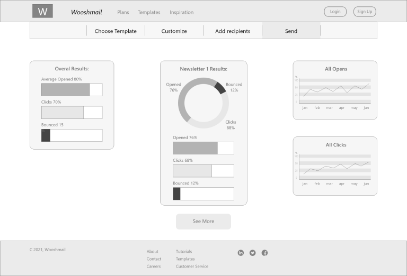
Task: Open the Inspiration menu item
Action: pyautogui.click(x=181, y=12)
